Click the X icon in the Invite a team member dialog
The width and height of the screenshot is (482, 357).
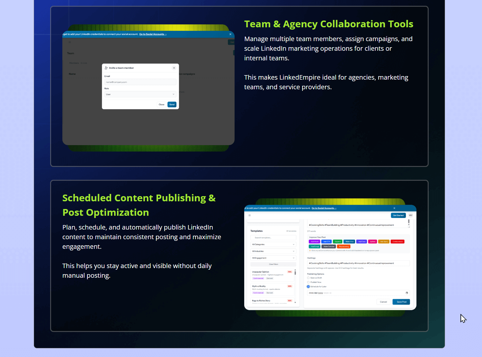point(174,68)
